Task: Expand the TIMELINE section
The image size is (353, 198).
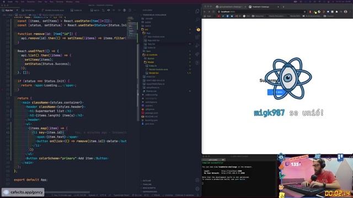Action: click(x=146, y=184)
